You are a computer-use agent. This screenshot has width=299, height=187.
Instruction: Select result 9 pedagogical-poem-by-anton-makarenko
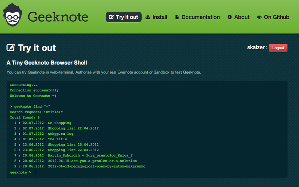pos(80,166)
